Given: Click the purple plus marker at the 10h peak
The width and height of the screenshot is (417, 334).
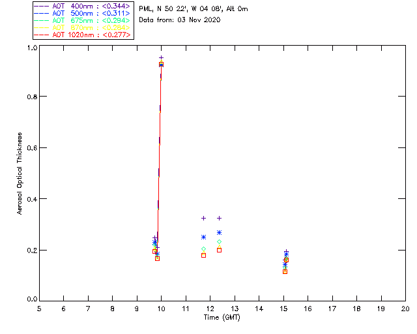Looking at the screenshot, I should point(161,57).
